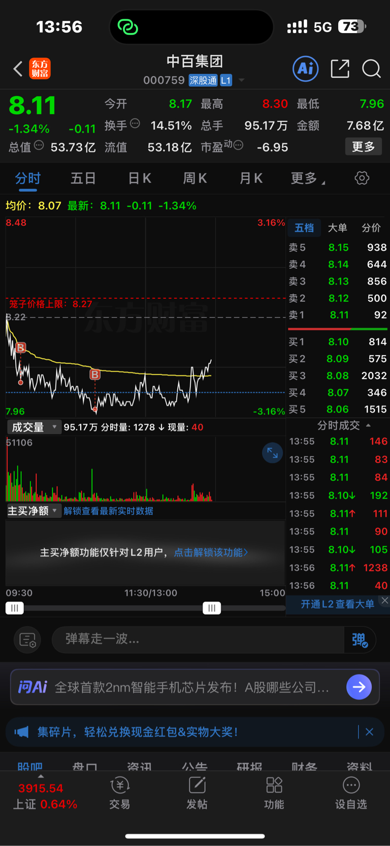Open chart settings gear icon
The height and width of the screenshot is (846, 390).
362,178
